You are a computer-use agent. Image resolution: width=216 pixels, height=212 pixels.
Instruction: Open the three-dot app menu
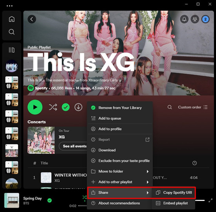pyautogui.click(x=9, y=6)
